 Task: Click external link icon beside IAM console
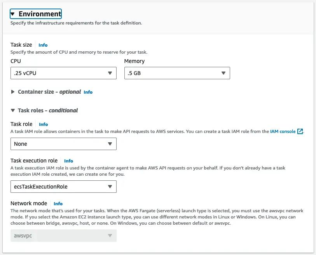click(x=300, y=131)
